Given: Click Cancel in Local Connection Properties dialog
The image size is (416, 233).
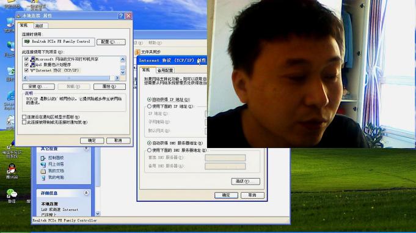Looking at the screenshot, I should click(x=119, y=141).
